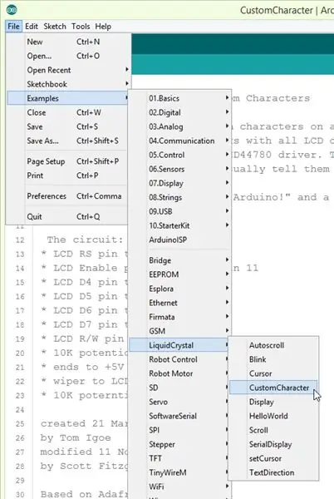334x499 pixels.
Task: Load the HelloWorld example sketch
Action: click(x=273, y=416)
